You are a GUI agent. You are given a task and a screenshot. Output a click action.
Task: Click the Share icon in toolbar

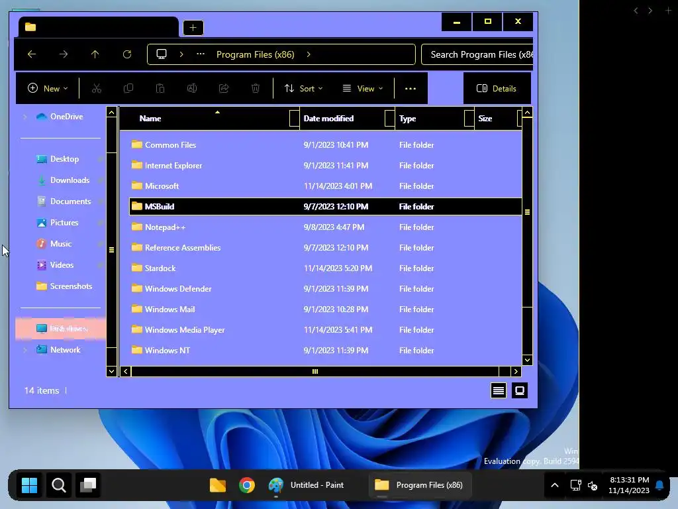(224, 88)
